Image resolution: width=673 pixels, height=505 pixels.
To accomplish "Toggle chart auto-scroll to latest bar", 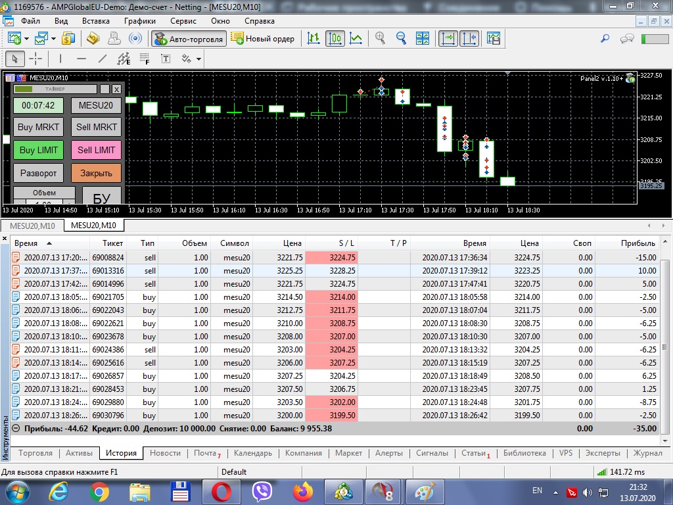I will (448, 38).
